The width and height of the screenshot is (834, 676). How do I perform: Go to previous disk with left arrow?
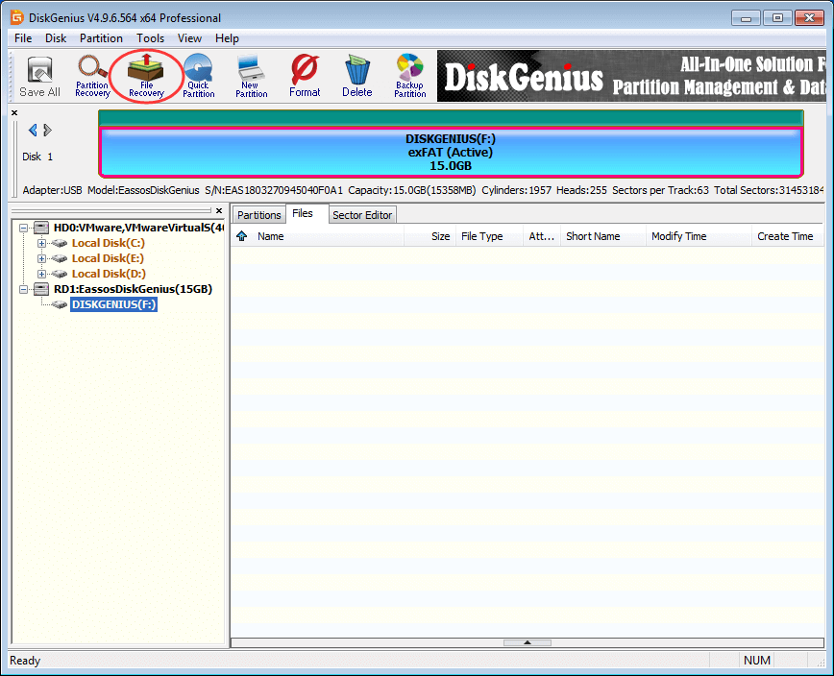pos(33,131)
